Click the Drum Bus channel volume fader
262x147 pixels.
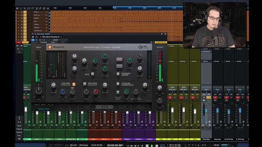[206, 111]
